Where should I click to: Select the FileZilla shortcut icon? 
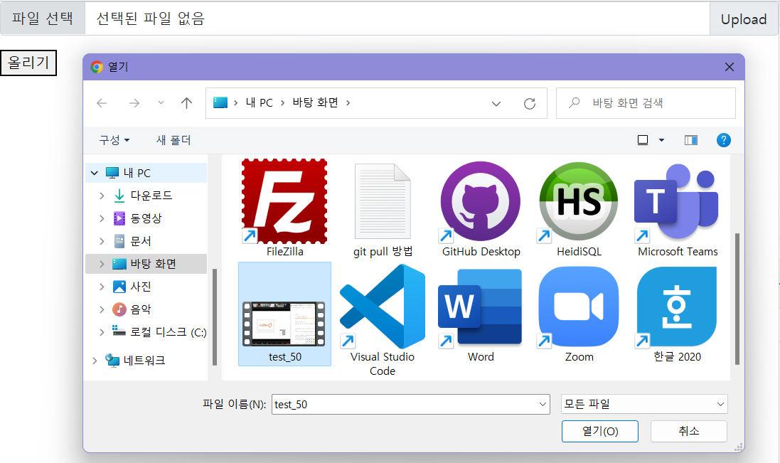point(284,201)
